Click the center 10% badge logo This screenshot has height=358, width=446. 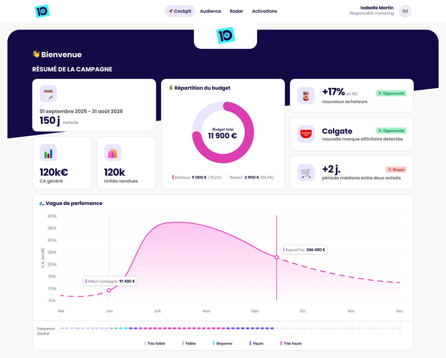[x=225, y=35]
